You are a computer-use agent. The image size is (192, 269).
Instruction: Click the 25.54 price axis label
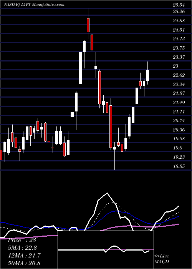click(179, 5)
